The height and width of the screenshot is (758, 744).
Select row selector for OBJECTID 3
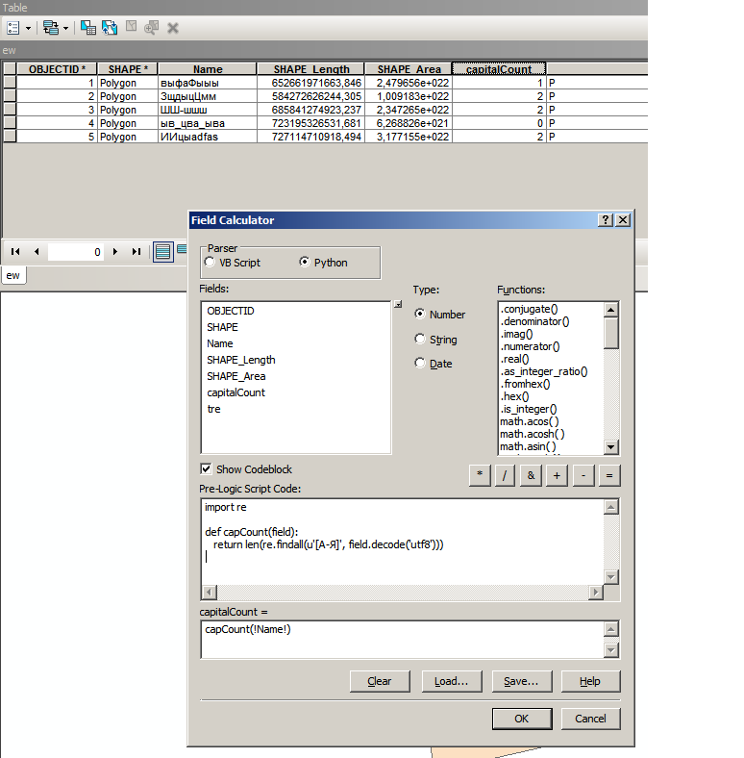point(10,110)
